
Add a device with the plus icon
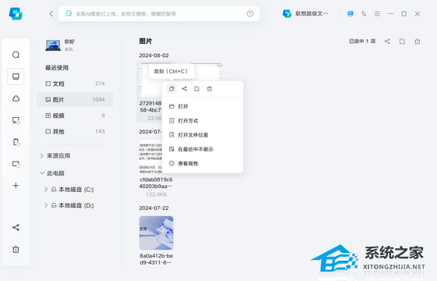(16, 186)
